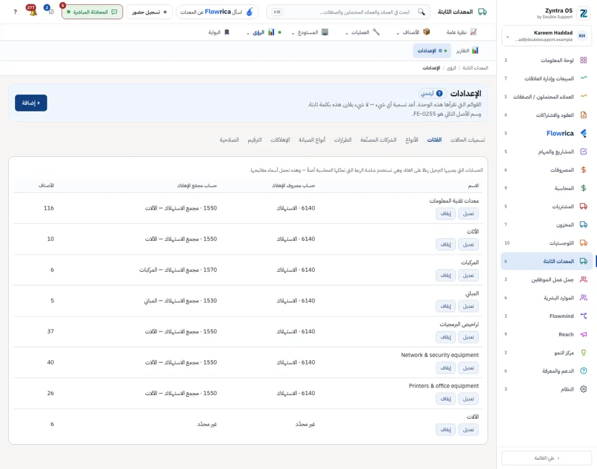The height and width of the screenshot is (469, 597).
Task: Open the الرؤى dropdown menu
Action: point(264,32)
